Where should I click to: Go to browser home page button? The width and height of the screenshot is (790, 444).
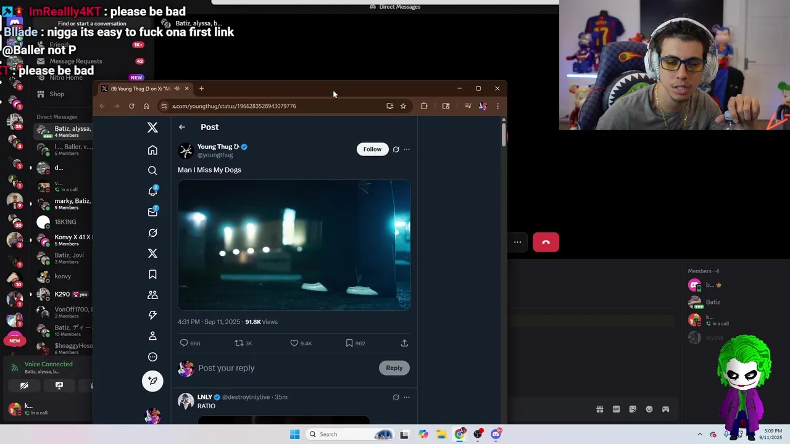coord(146,106)
